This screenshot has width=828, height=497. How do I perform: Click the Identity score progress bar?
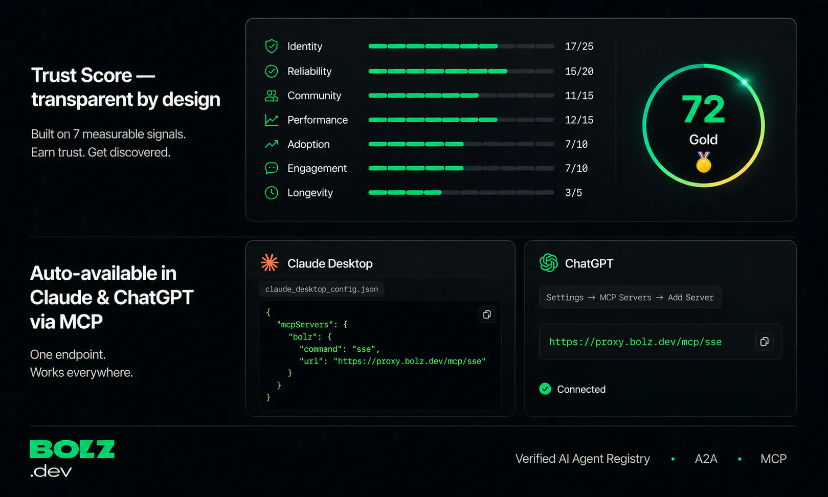tap(461, 47)
